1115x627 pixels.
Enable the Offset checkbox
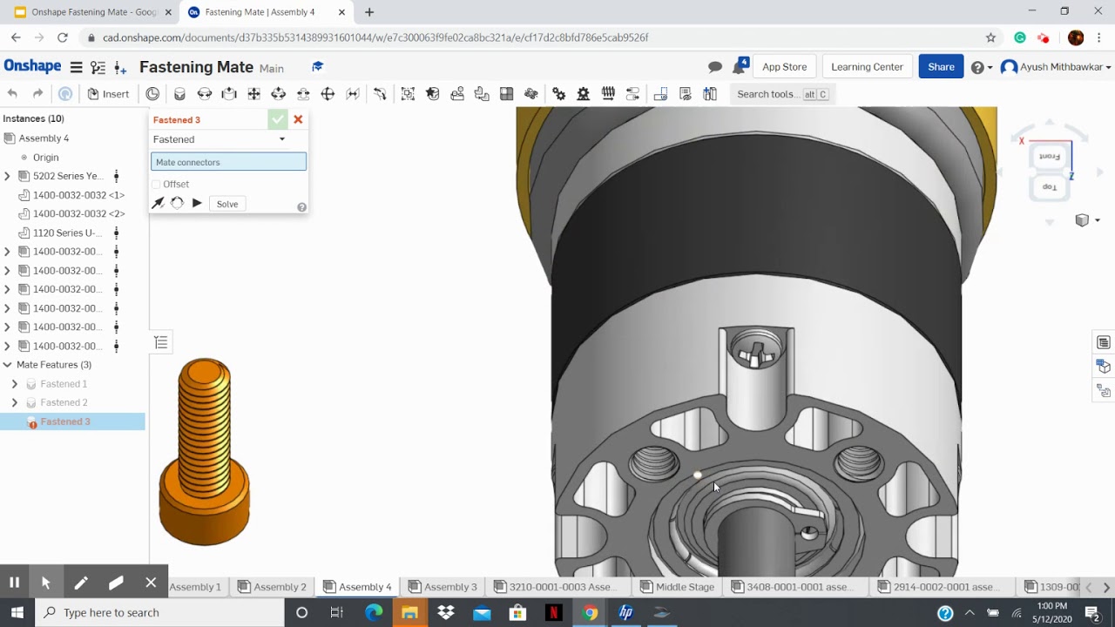coord(156,185)
